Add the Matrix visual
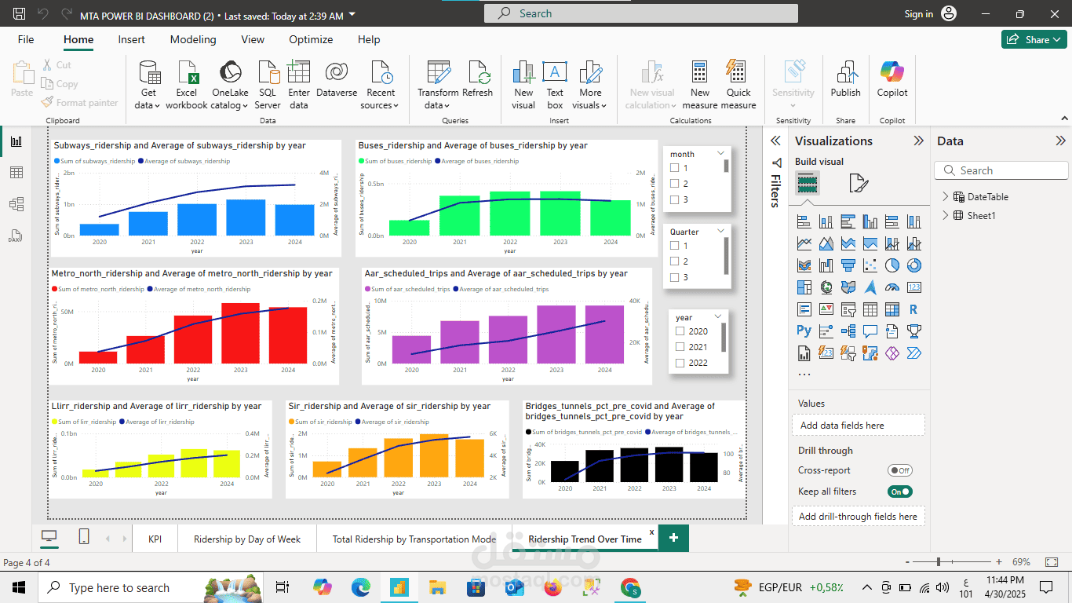 [x=892, y=309]
